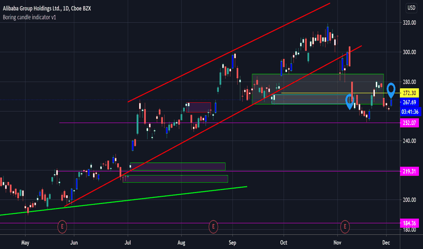This screenshot has width=423, height=249.
Task: Click the Oct label on time axis
Action: point(284,243)
